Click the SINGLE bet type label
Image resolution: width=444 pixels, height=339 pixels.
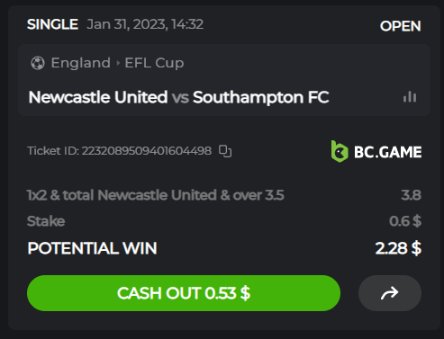(x=52, y=24)
